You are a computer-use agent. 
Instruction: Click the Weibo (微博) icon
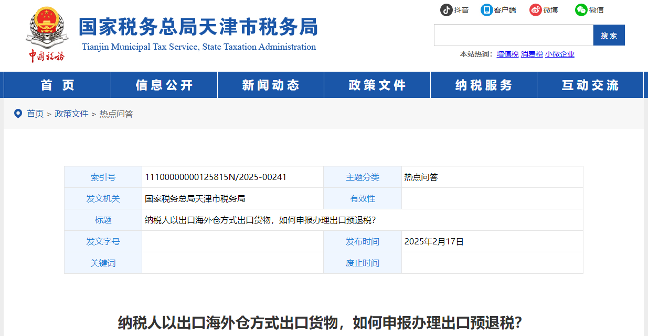click(536, 9)
